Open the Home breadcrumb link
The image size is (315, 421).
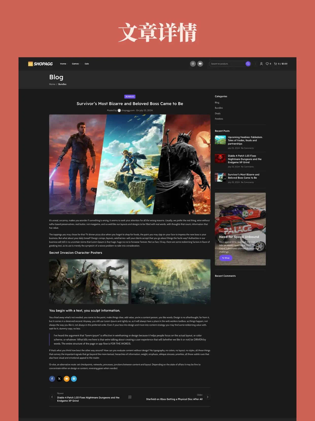click(x=52, y=84)
